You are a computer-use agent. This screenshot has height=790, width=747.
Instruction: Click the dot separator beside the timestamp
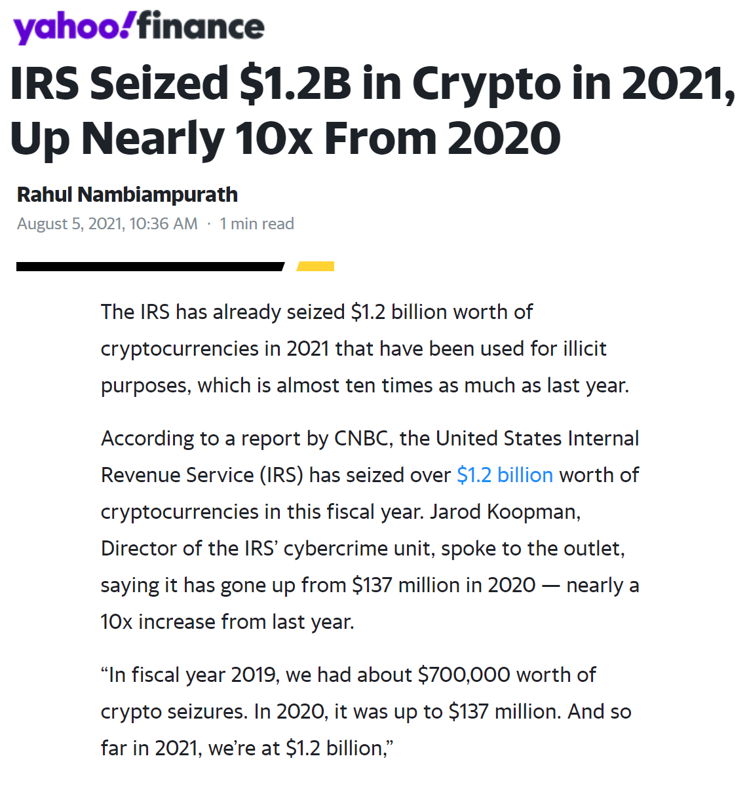coord(209,224)
